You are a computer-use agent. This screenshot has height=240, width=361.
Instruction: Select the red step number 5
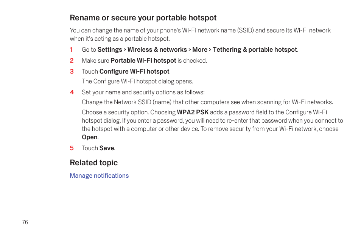pyautogui.click(x=72, y=148)
